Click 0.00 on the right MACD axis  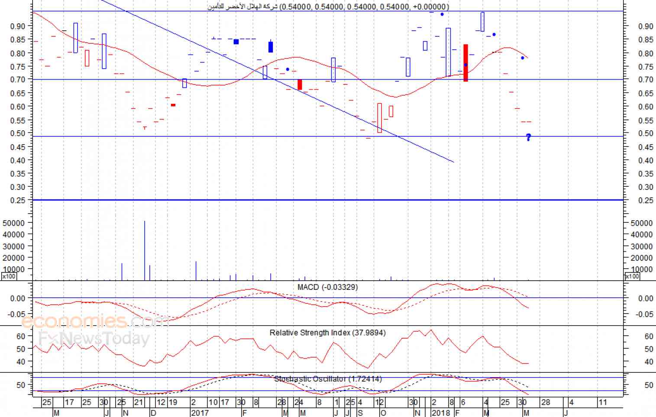click(646, 298)
